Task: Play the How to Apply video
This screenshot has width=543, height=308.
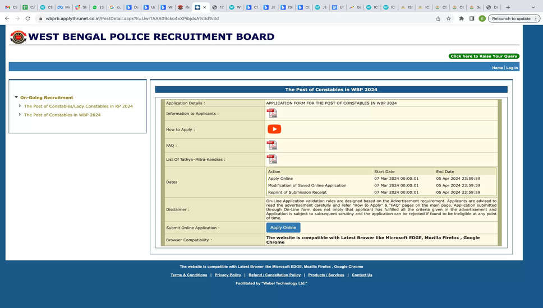Action: (x=274, y=129)
